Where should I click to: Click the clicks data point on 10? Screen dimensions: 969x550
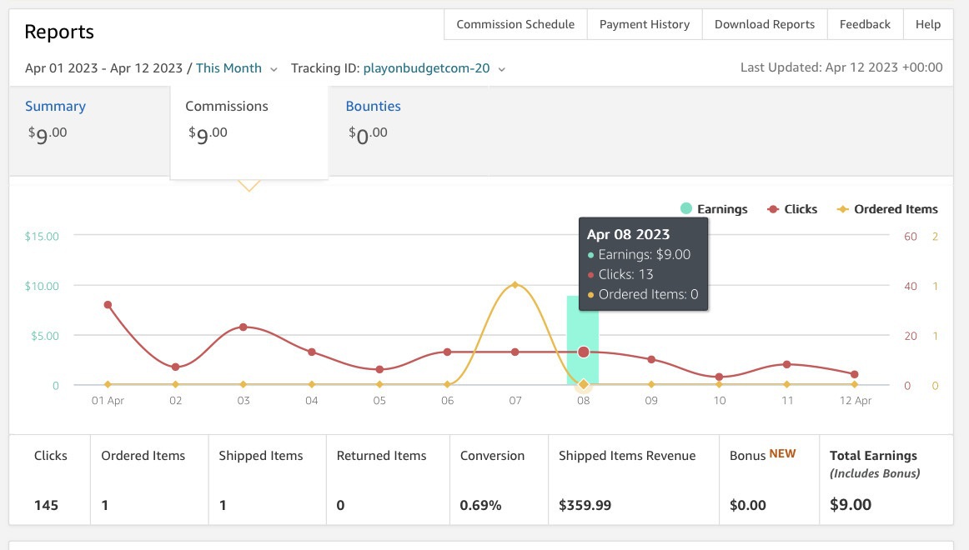coord(719,377)
